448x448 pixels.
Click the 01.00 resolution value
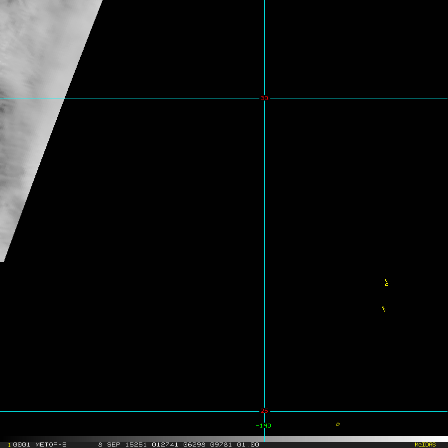248,445
